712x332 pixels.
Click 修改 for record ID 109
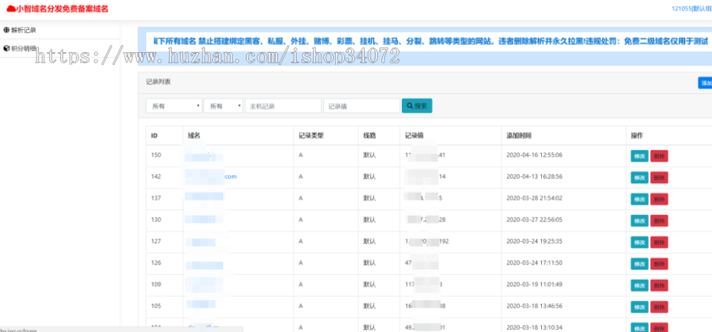tap(639, 285)
